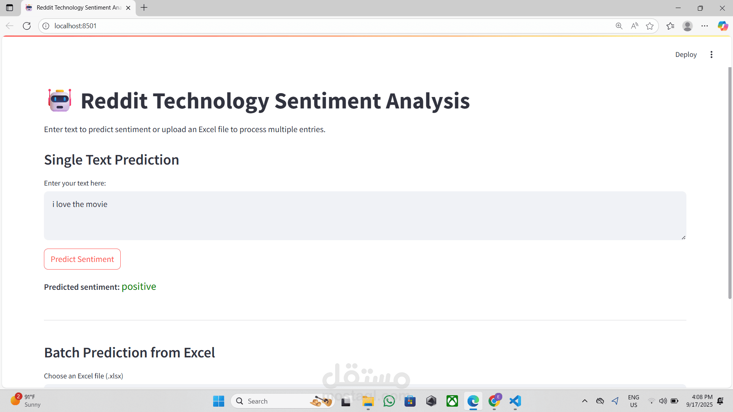Click the Predict Sentiment button
Image resolution: width=733 pixels, height=412 pixels.
(x=82, y=259)
